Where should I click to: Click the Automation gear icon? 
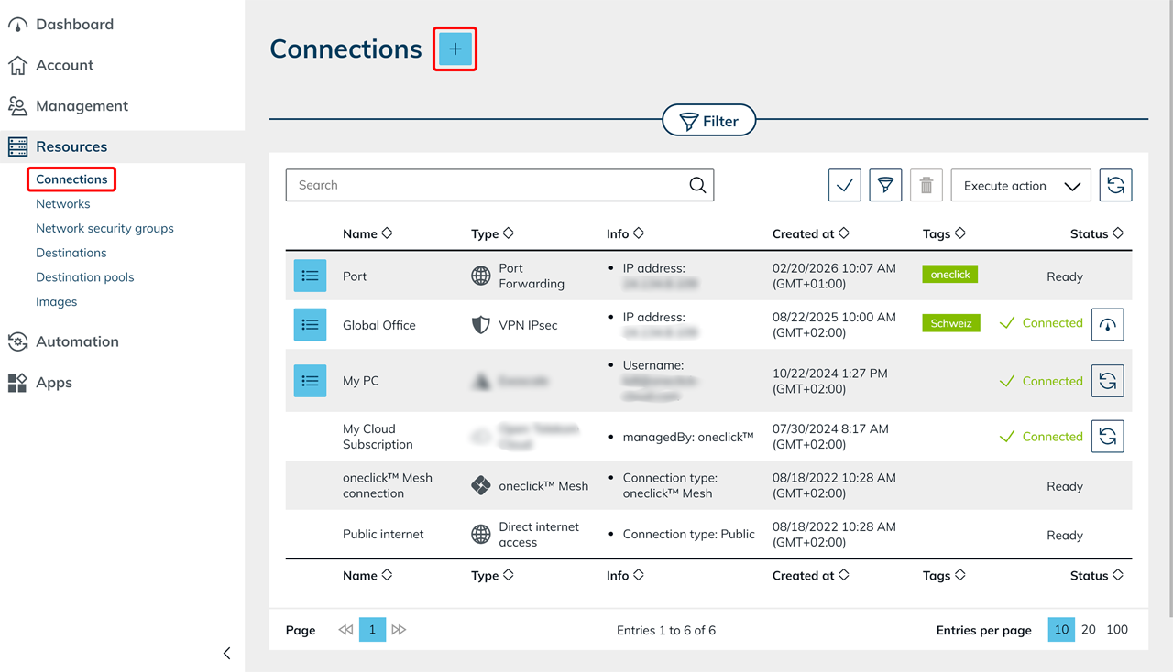17,341
